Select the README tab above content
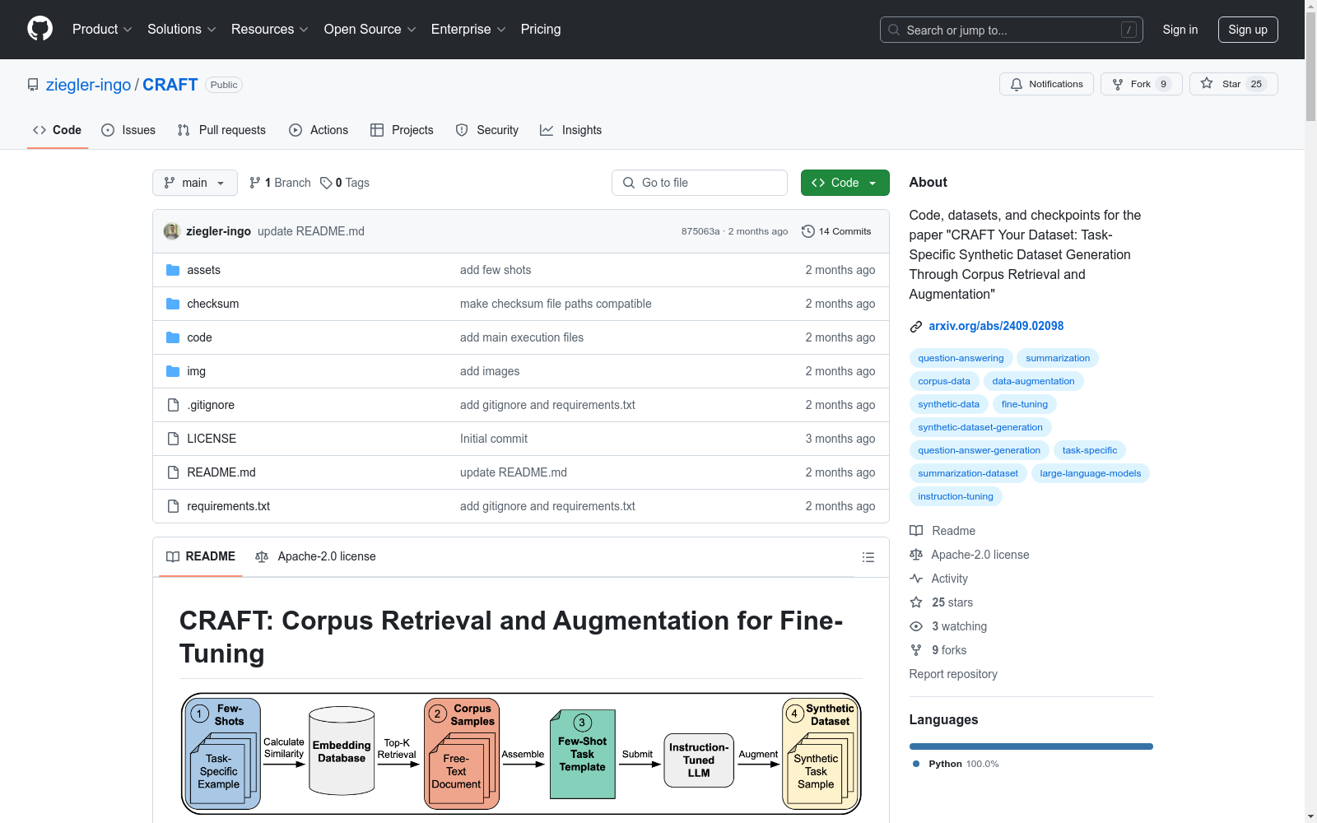 (x=201, y=557)
